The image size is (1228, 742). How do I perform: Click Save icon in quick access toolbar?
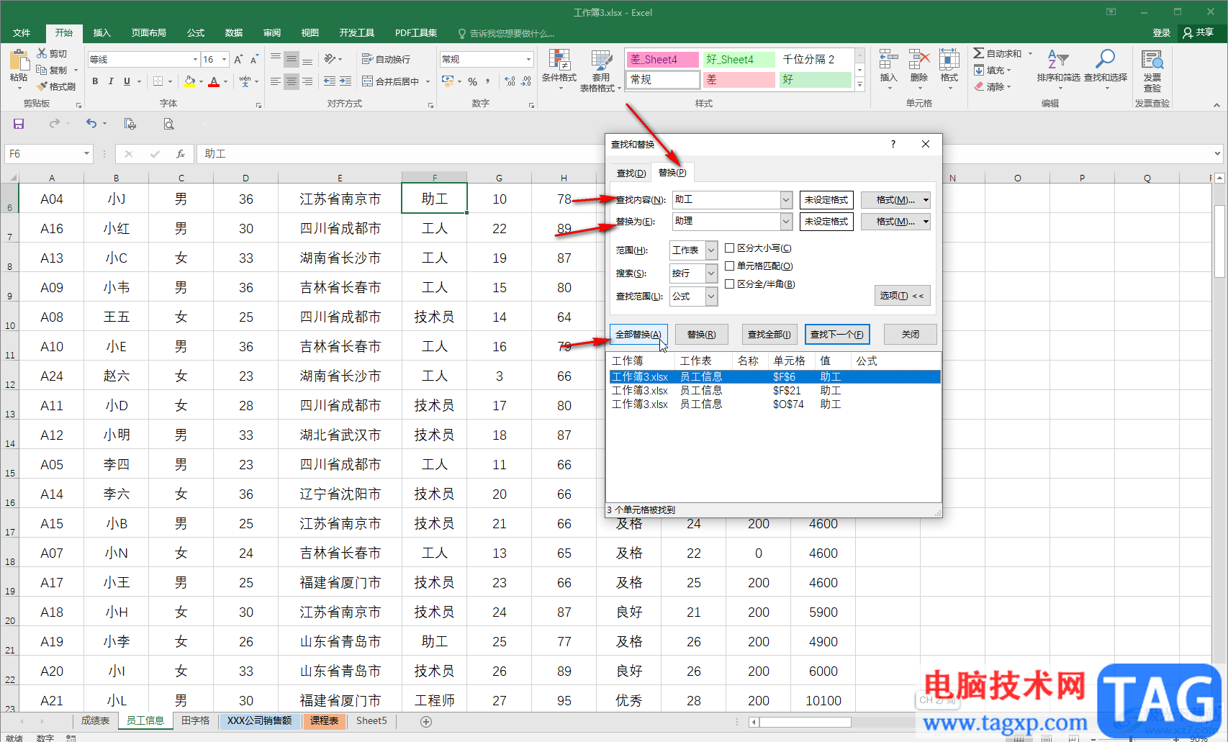(x=19, y=124)
